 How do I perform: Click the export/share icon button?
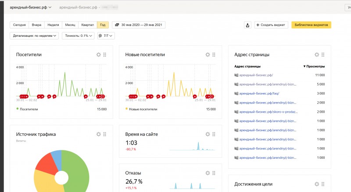tap(248, 25)
